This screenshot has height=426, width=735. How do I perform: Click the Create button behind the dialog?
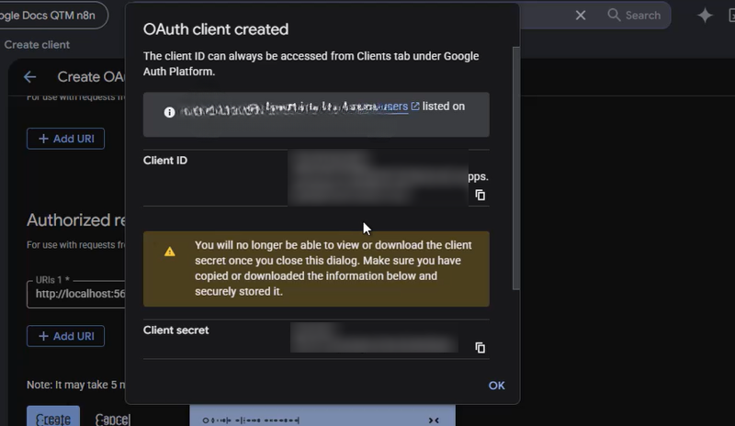coord(53,417)
